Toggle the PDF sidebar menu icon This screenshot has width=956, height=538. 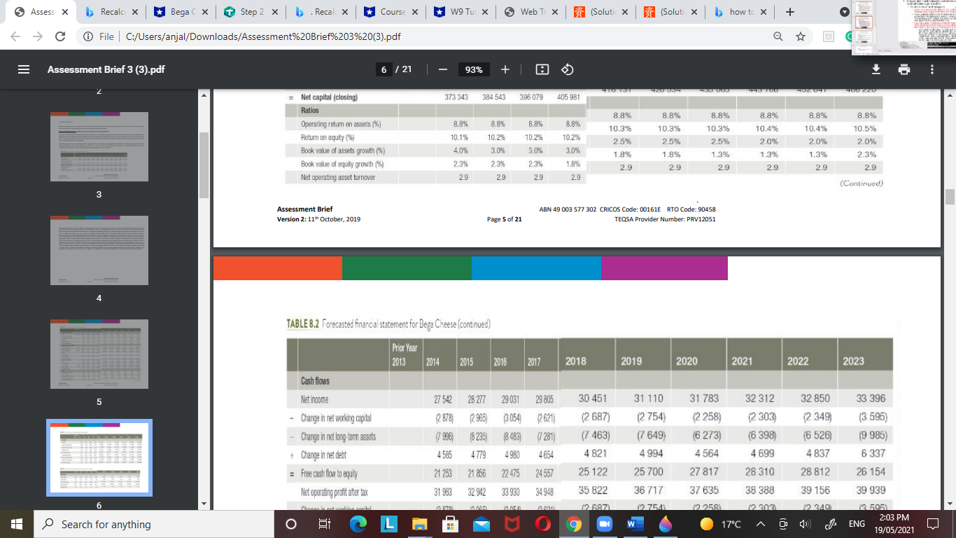point(24,69)
